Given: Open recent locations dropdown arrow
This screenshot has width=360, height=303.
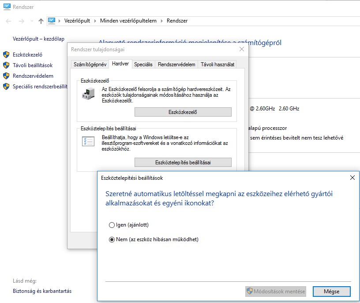Looking at the screenshot, I should (32, 21).
